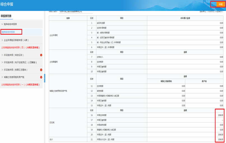The height and width of the screenshot is (143, 226).
Task: Click 城镇土地使用税和房产税 category cell in table
Action: click(x=68, y=91)
